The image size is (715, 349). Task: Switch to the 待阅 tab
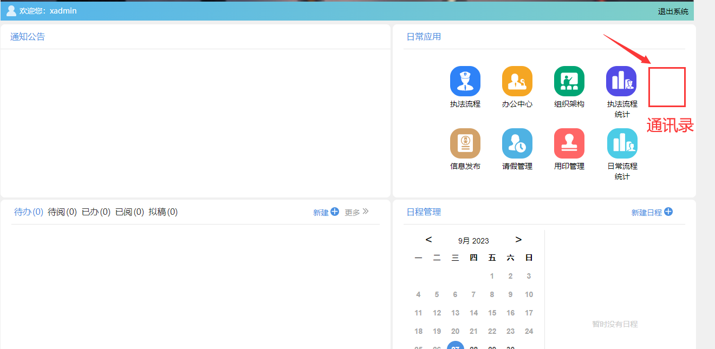click(62, 212)
